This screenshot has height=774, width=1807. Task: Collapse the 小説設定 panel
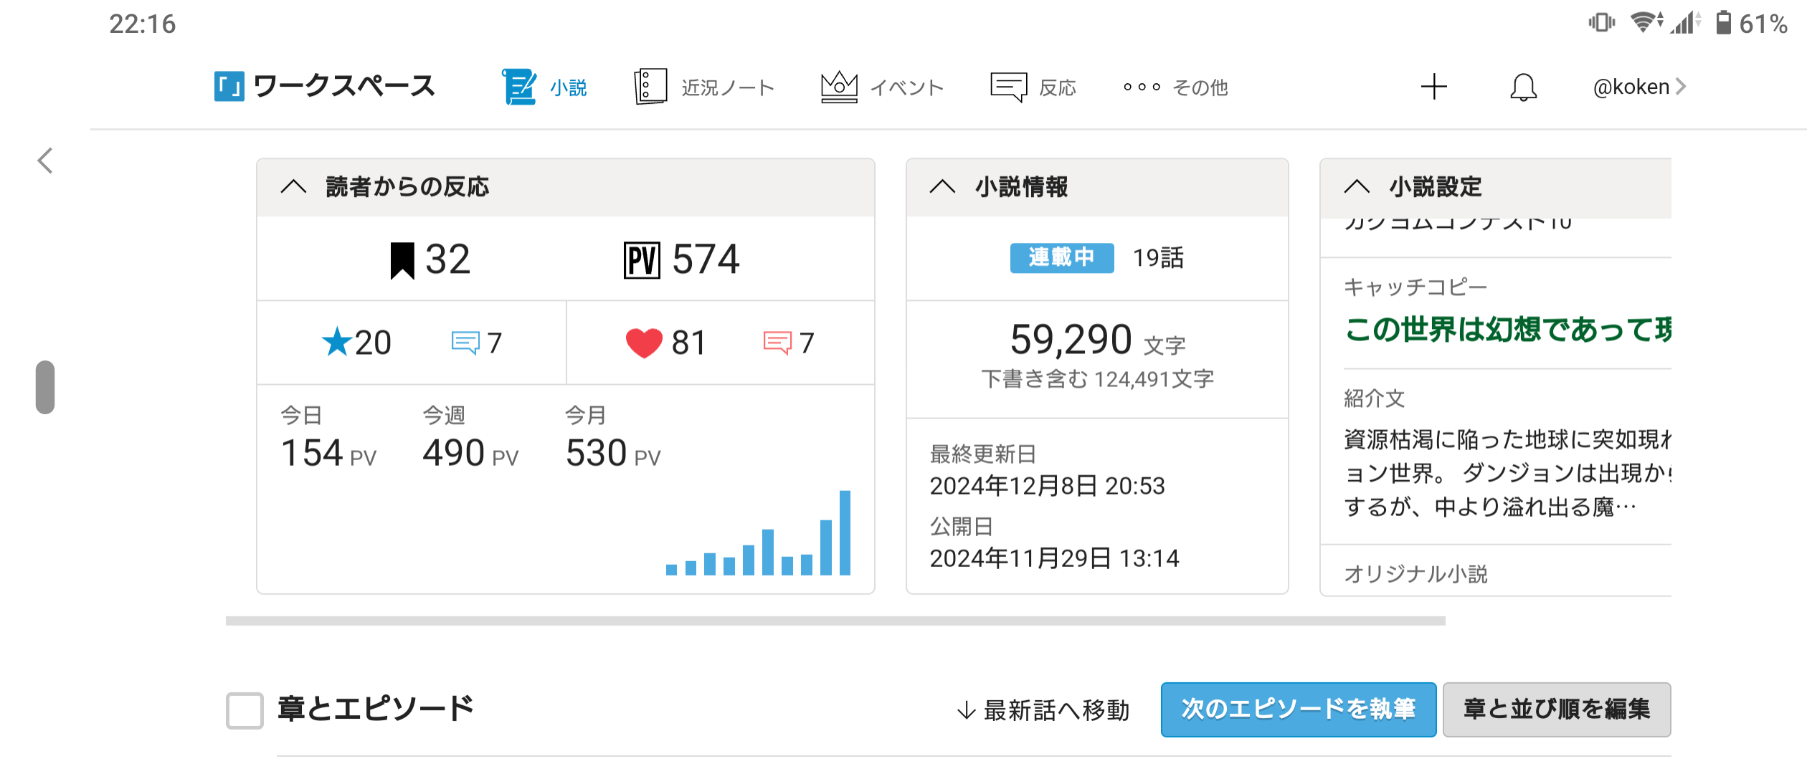coord(1356,187)
